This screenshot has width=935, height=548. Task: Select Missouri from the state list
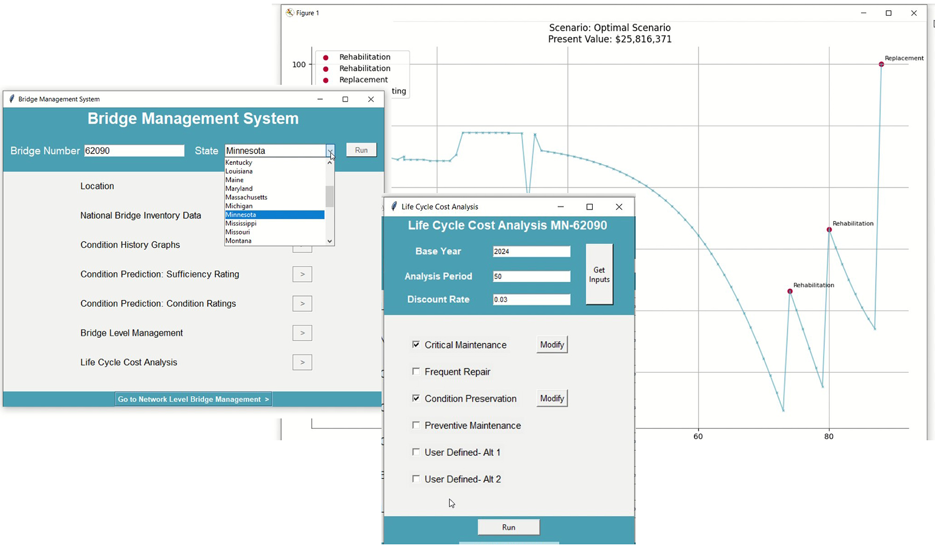(x=274, y=232)
